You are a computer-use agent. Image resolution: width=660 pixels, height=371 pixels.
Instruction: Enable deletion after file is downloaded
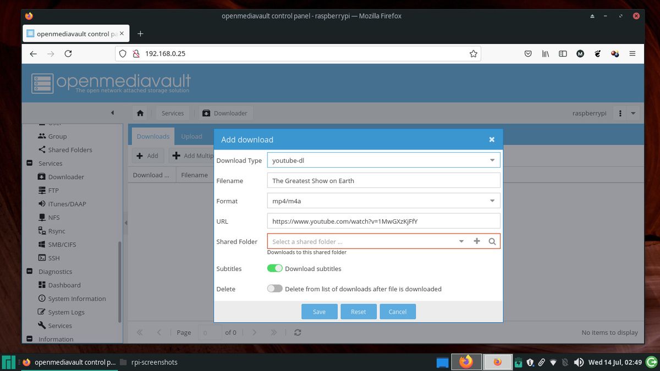(274, 288)
